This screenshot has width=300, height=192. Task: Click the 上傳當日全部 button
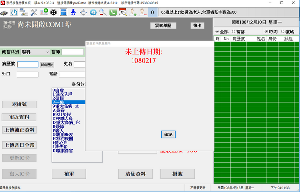[19, 145]
